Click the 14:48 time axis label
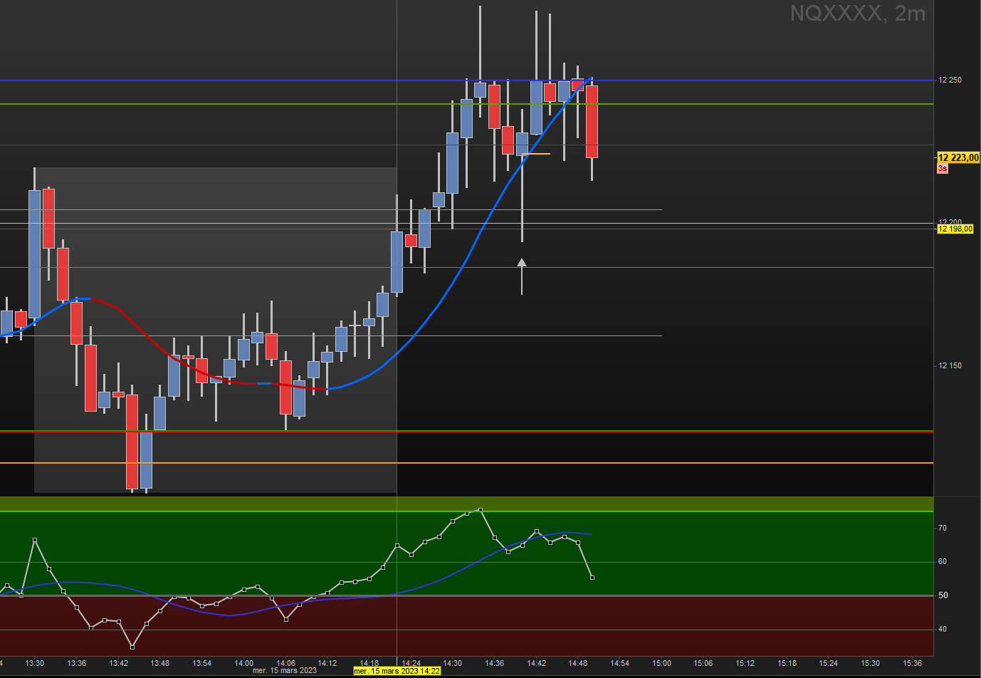 pyautogui.click(x=578, y=663)
